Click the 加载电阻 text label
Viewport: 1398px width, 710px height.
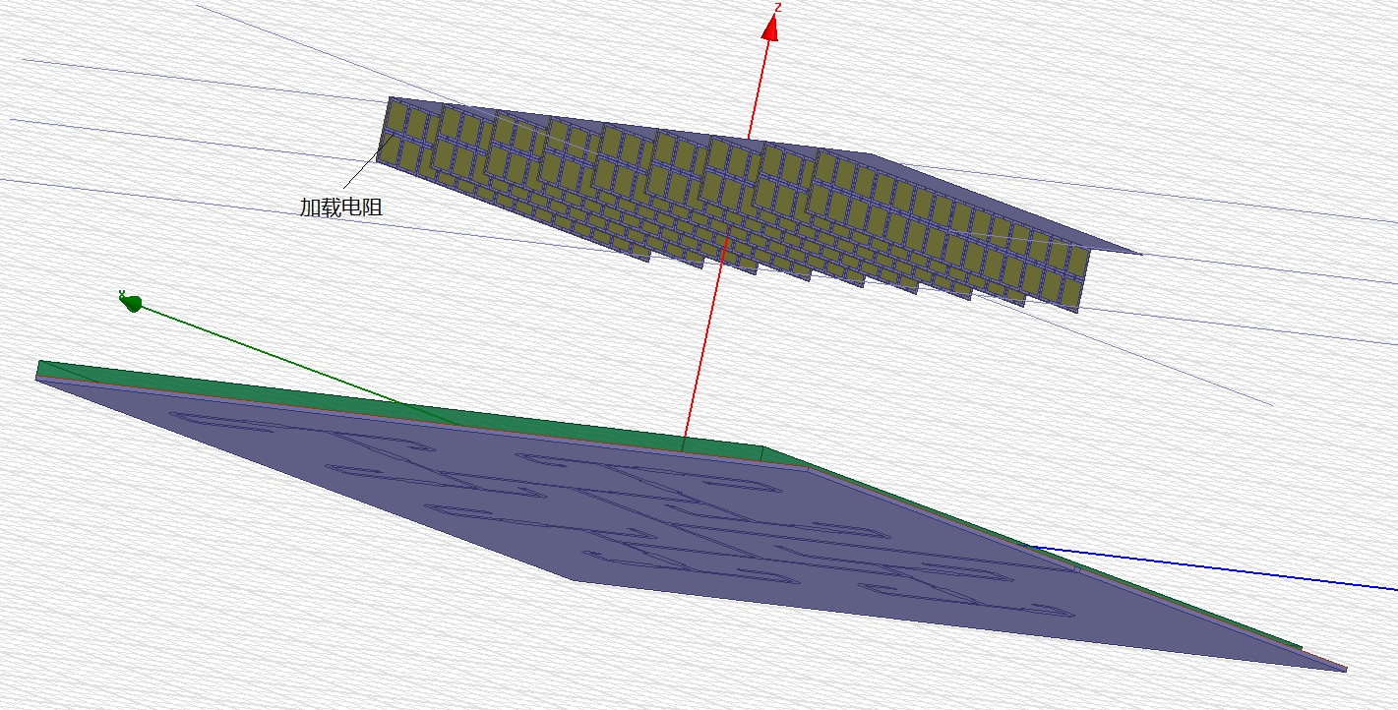click(340, 207)
